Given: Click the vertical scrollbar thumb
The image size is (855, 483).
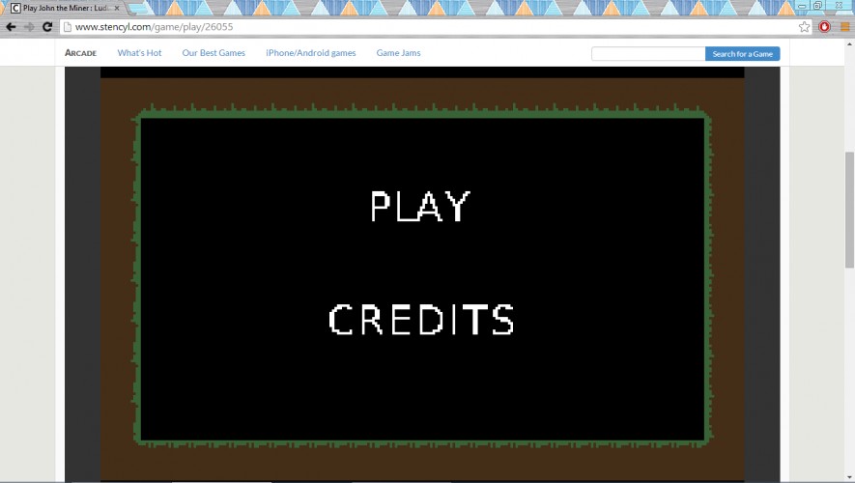Looking at the screenshot, I should click(x=849, y=210).
